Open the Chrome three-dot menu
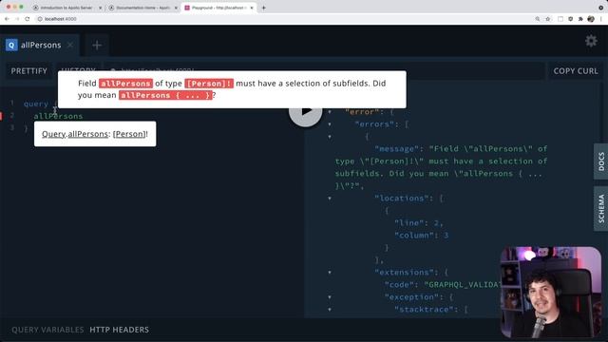The height and width of the screenshot is (342, 608). [x=601, y=19]
